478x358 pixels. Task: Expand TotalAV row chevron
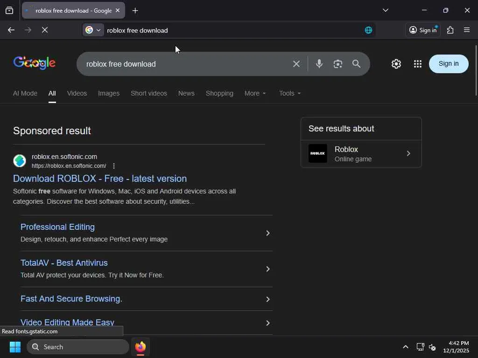[267, 269]
